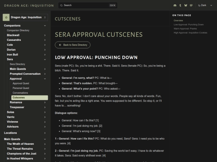Screen dimensions: 217x162
Task: Open the Trespasser sidebar entry
Action: pyautogui.click(x=17, y=107)
